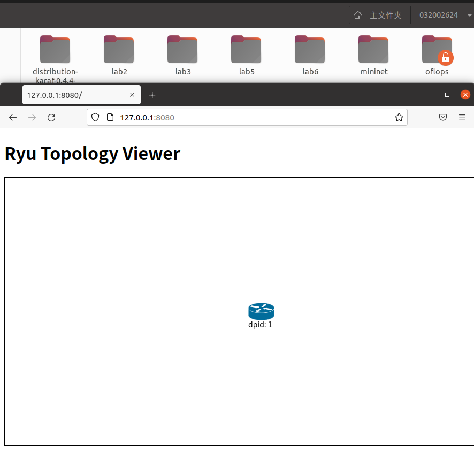Click the Ryu Topology Viewer heading
Screen dimensions: 474x453
(93, 155)
